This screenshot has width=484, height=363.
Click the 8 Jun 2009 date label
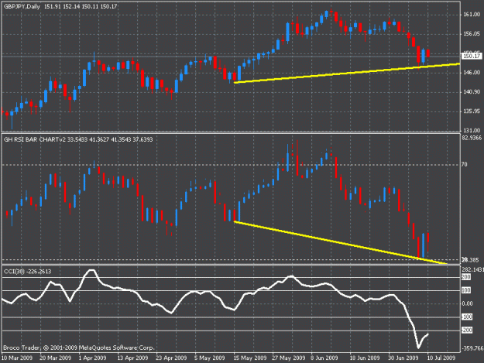pos(324,358)
